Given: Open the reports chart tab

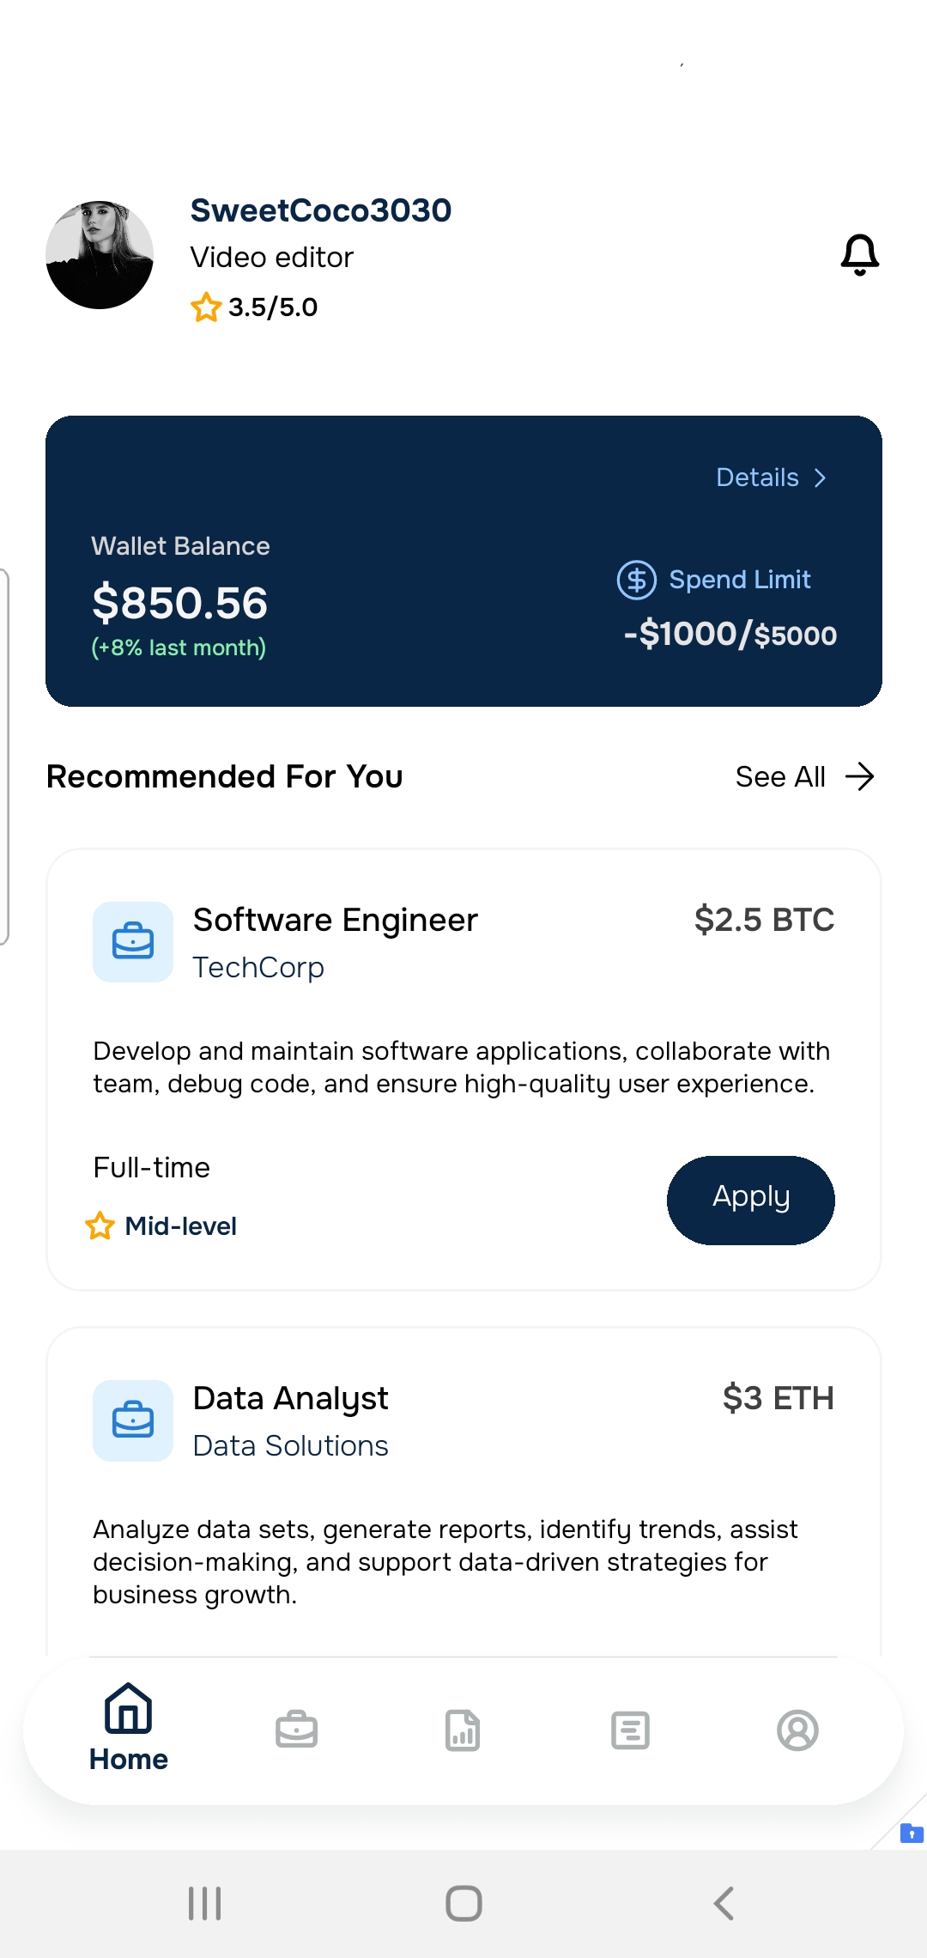Looking at the screenshot, I should tap(463, 1730).
